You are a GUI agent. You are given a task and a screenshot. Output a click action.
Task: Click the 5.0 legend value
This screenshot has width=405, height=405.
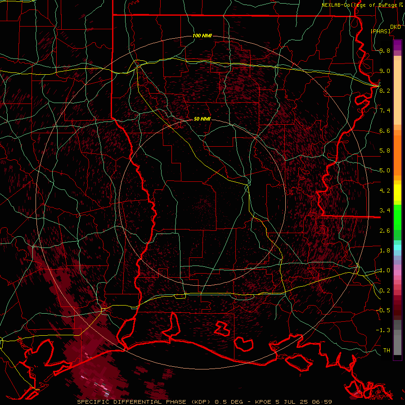(x=385, y=171)
